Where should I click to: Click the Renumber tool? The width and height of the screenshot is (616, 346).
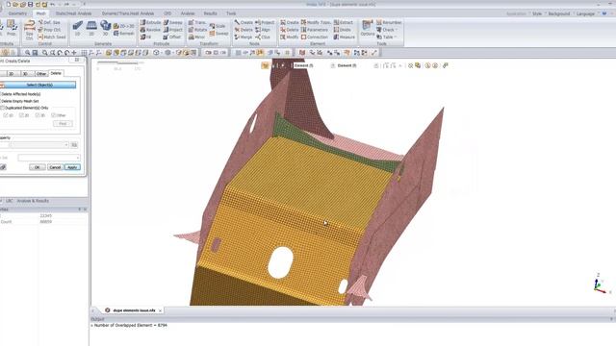(389, 22)
